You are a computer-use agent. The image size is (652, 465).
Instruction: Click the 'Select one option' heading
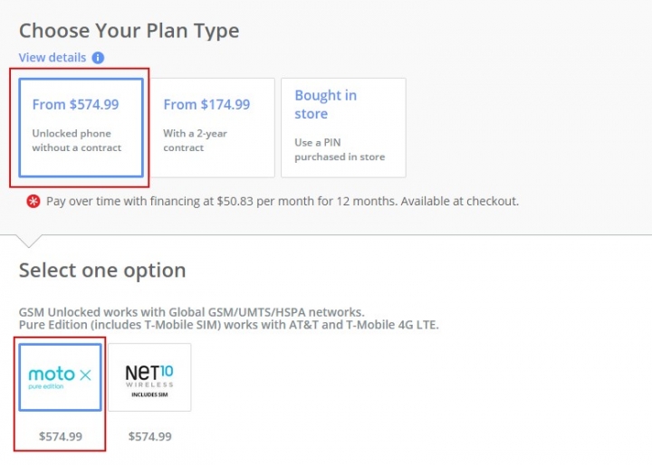point(102,270)
